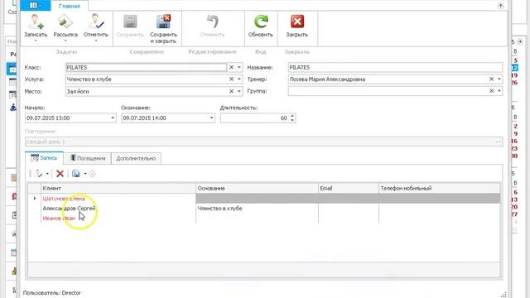The width and height of the screenshot is (530, 298).
Task: Open the Отметить split arrow below label
Action: click(96, 41)
